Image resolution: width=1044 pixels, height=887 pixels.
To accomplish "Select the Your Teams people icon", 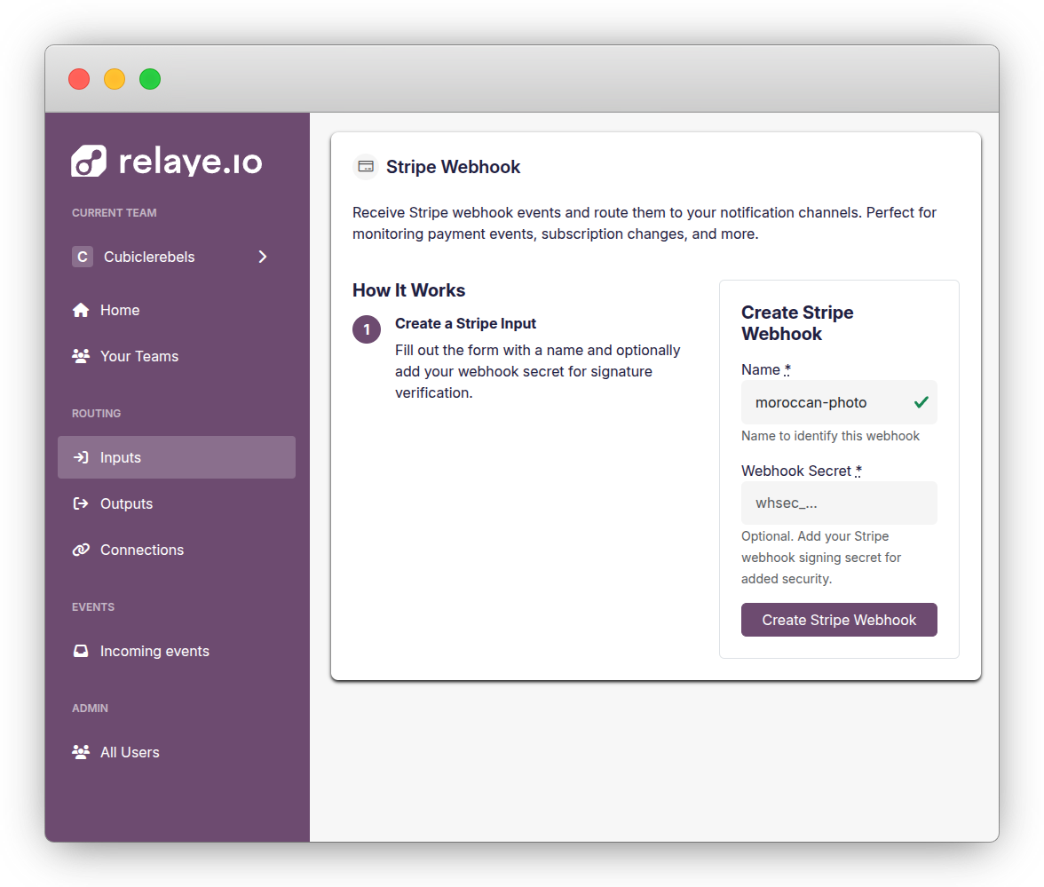I will [81, 356].
